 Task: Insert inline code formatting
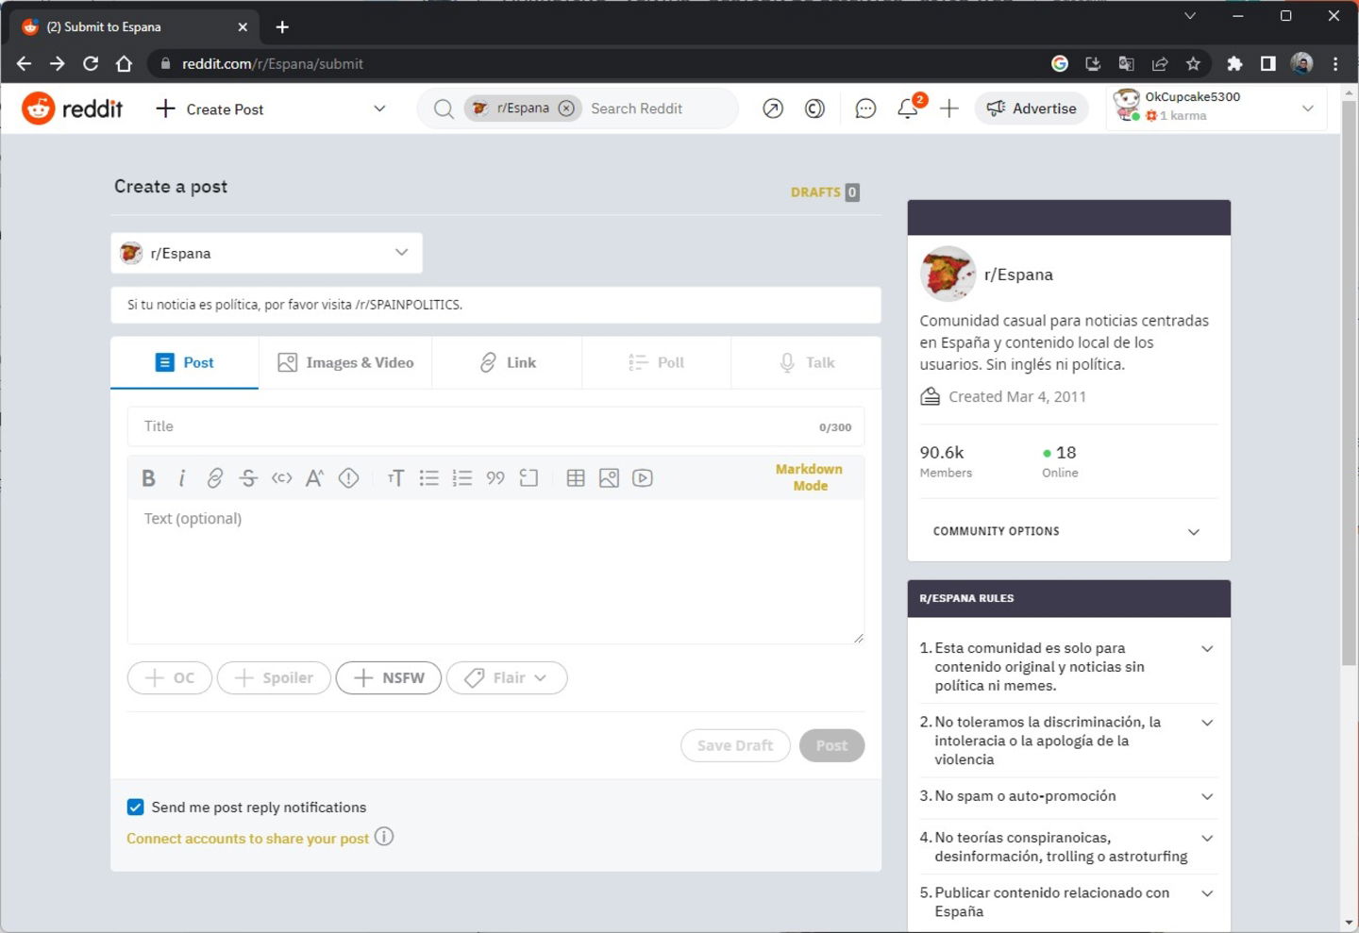coord(281,478)
